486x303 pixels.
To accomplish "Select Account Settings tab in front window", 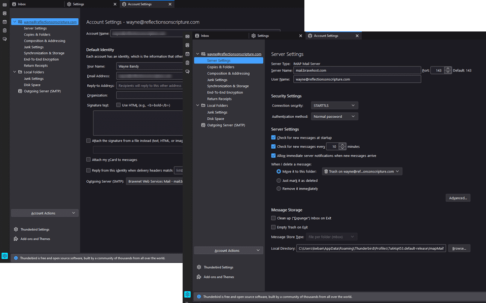I will coord(334,36).
